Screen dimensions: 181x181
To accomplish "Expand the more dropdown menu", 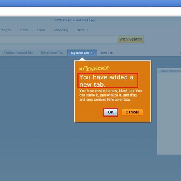I will point(83,30).
